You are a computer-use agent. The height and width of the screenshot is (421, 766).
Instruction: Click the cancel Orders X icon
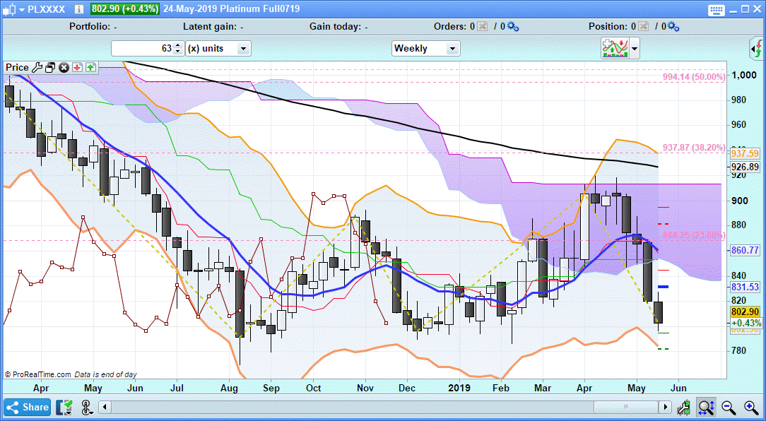tap(483, 26)
